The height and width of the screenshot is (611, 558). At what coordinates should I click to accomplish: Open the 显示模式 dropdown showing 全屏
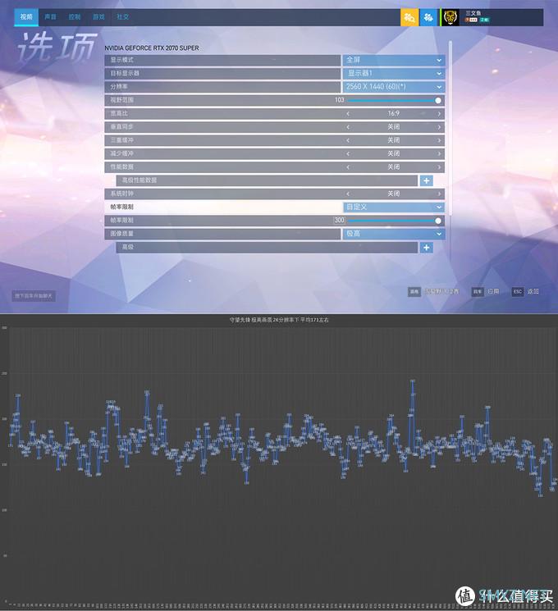pyautogui.click(x=393, y=60)
